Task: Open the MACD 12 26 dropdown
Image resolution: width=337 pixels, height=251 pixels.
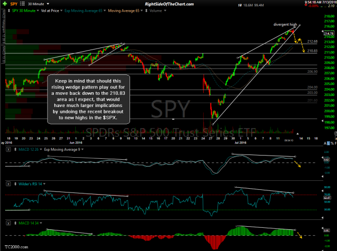Action: pyautogui.click(x=41, y=149)
